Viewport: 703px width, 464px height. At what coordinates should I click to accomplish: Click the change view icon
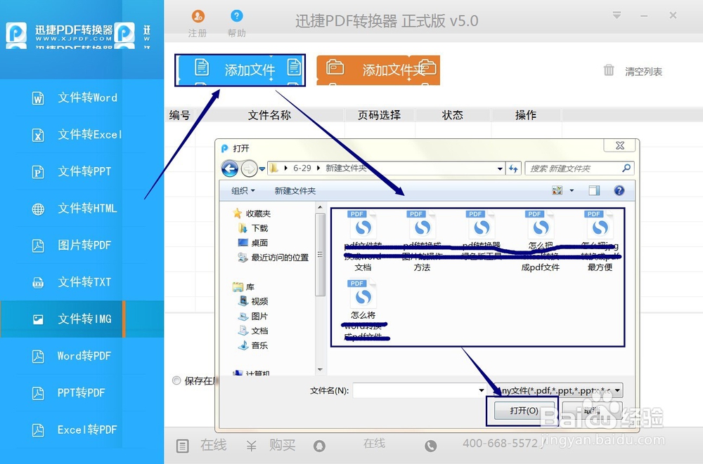click(x=557, y=190)
